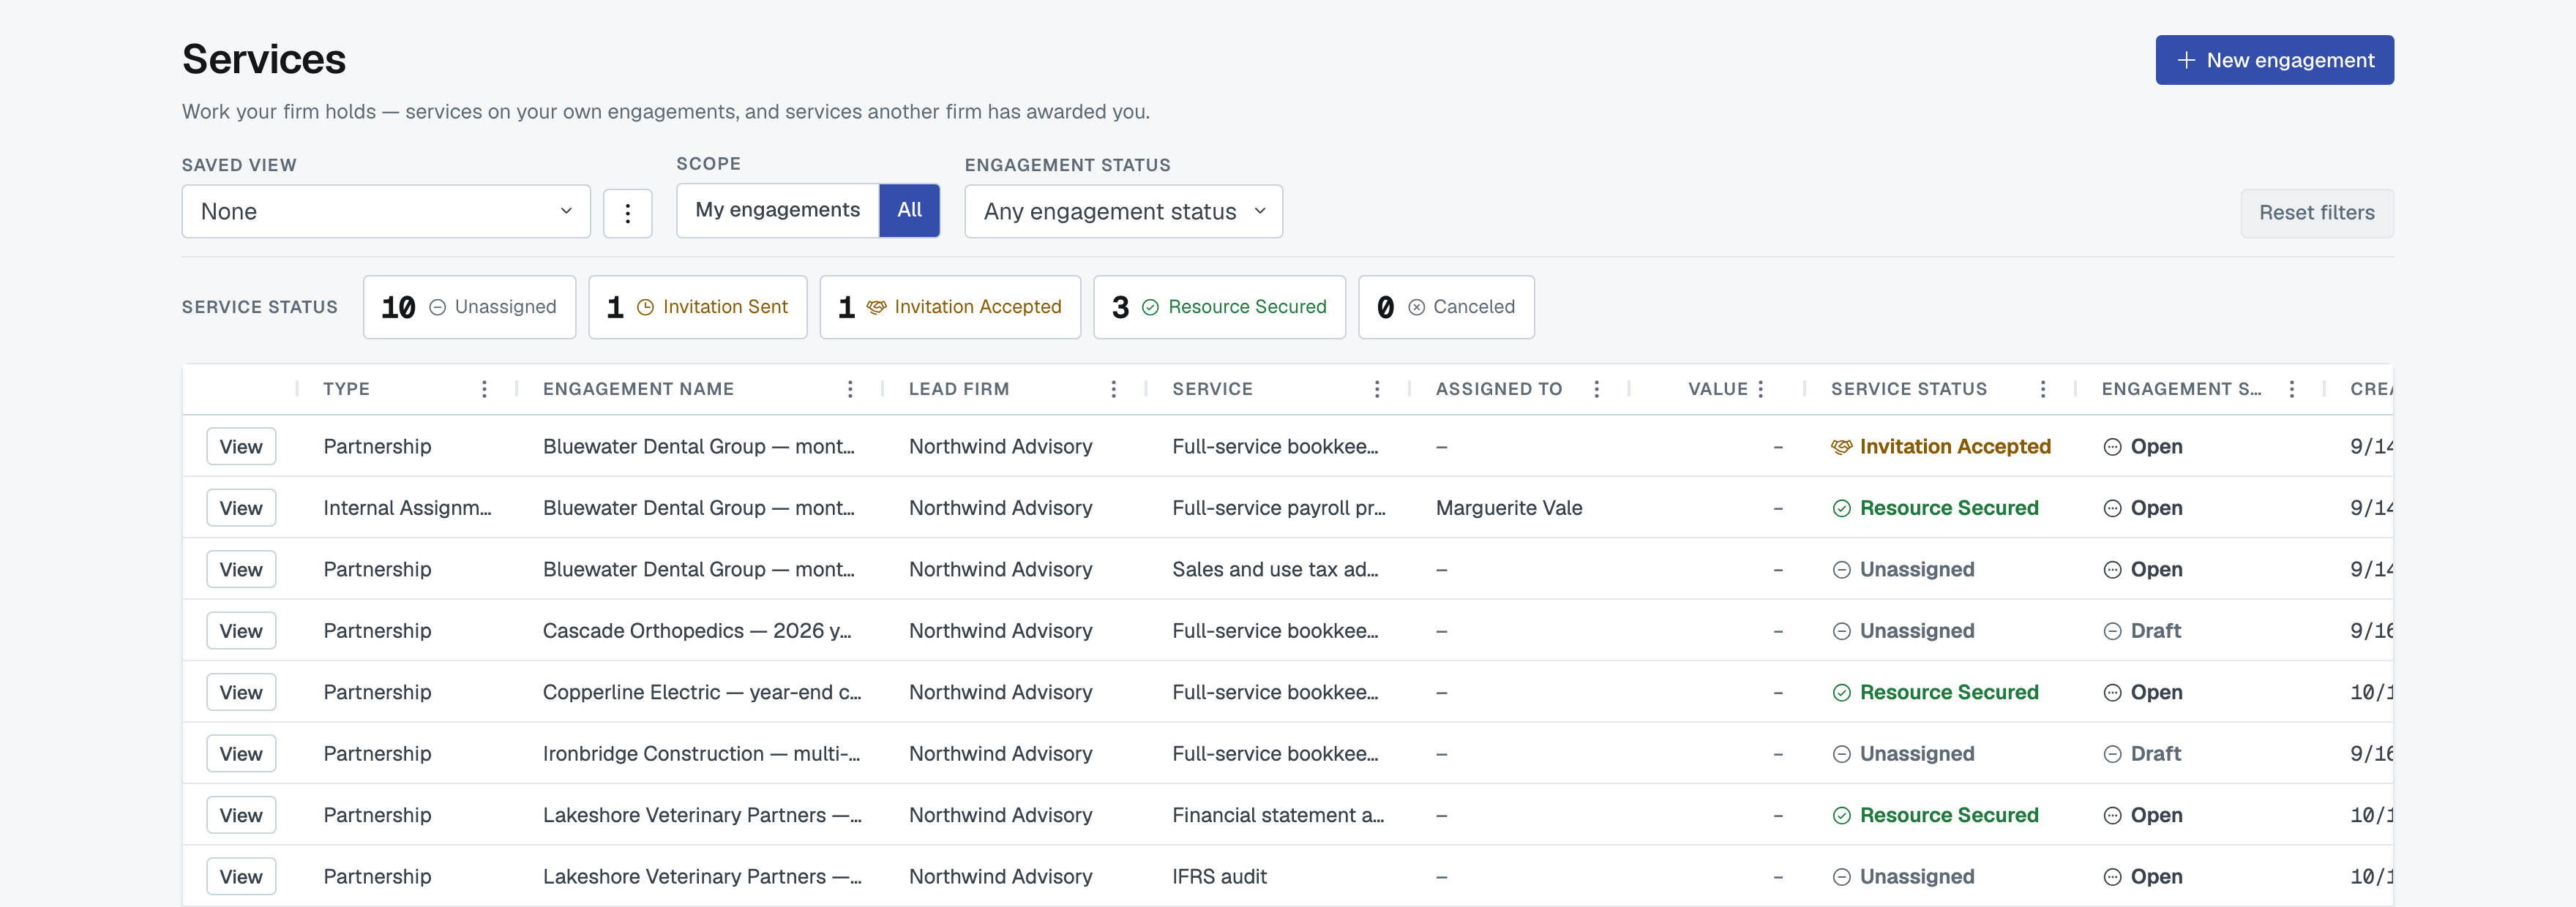Click Unassigned icon in Sales and use tax row
Screen dimensions: 2576x907
tap(1841, 570)
